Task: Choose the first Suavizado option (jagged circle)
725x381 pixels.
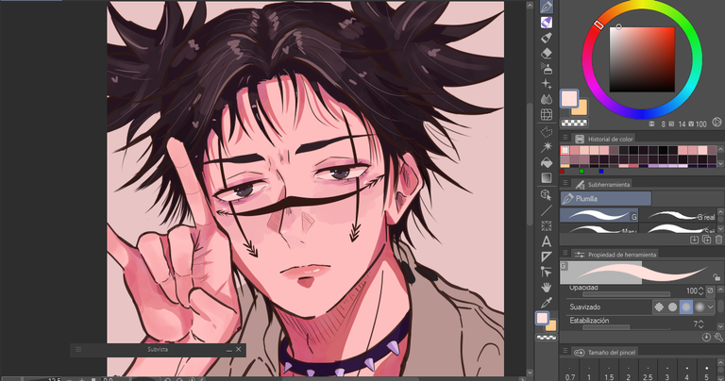Action: point(659,306)
